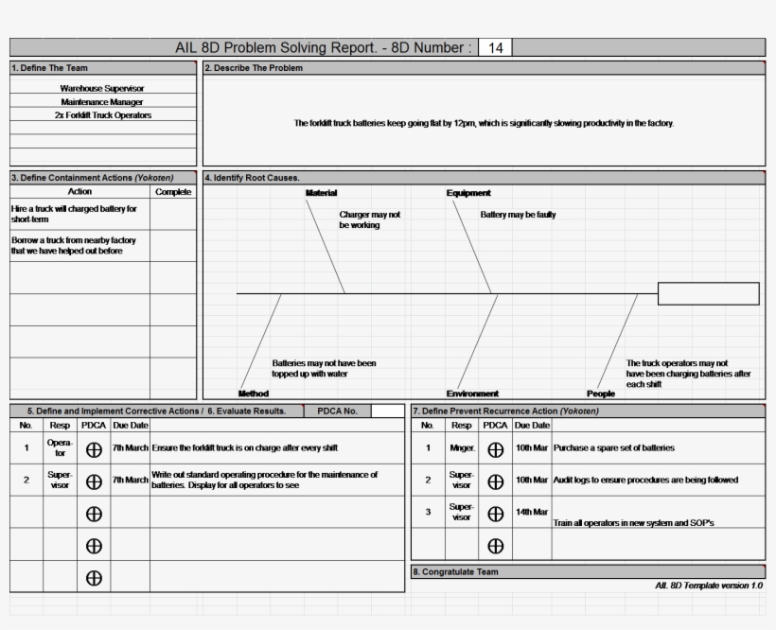Click the '7. Define Prevent Recurrence Action' header

click(588, 411)
